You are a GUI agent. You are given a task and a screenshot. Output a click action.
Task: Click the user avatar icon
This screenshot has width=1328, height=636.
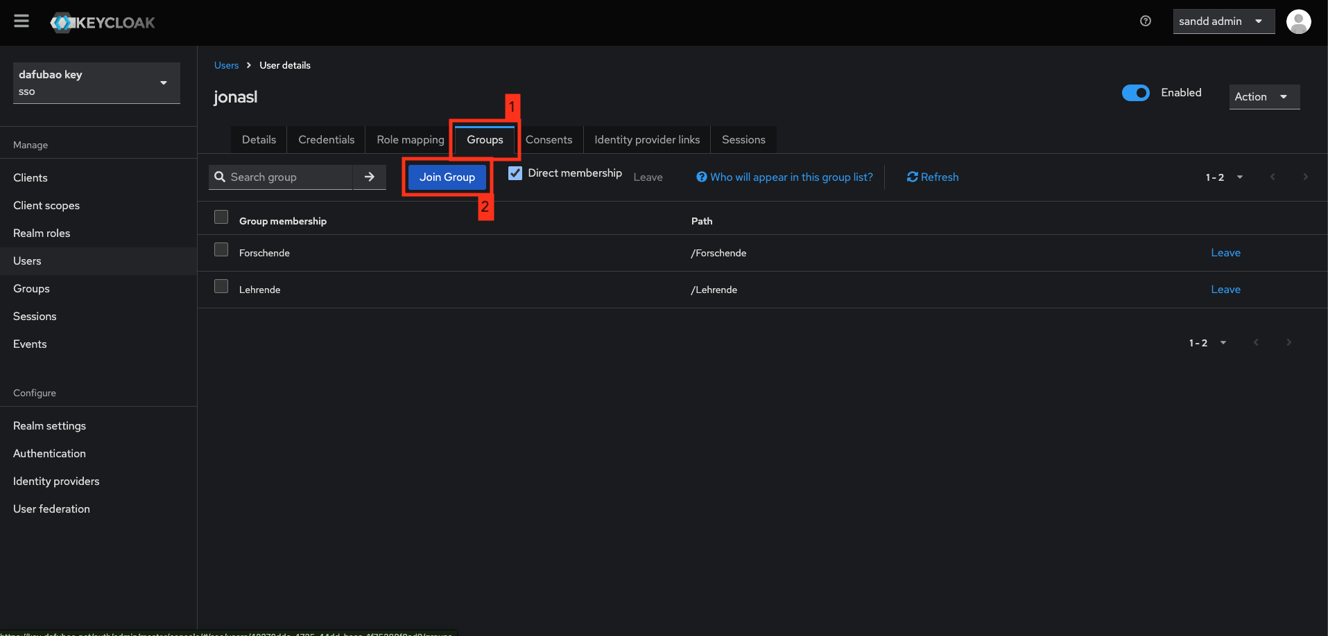tap(1298, 21)
